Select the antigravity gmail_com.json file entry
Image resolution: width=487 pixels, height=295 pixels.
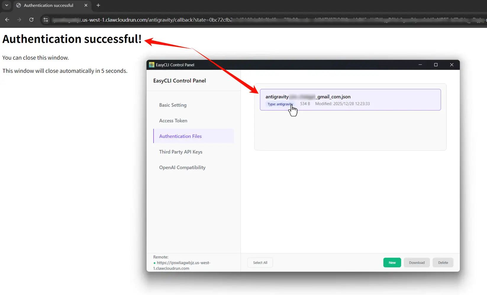point(350,100)
